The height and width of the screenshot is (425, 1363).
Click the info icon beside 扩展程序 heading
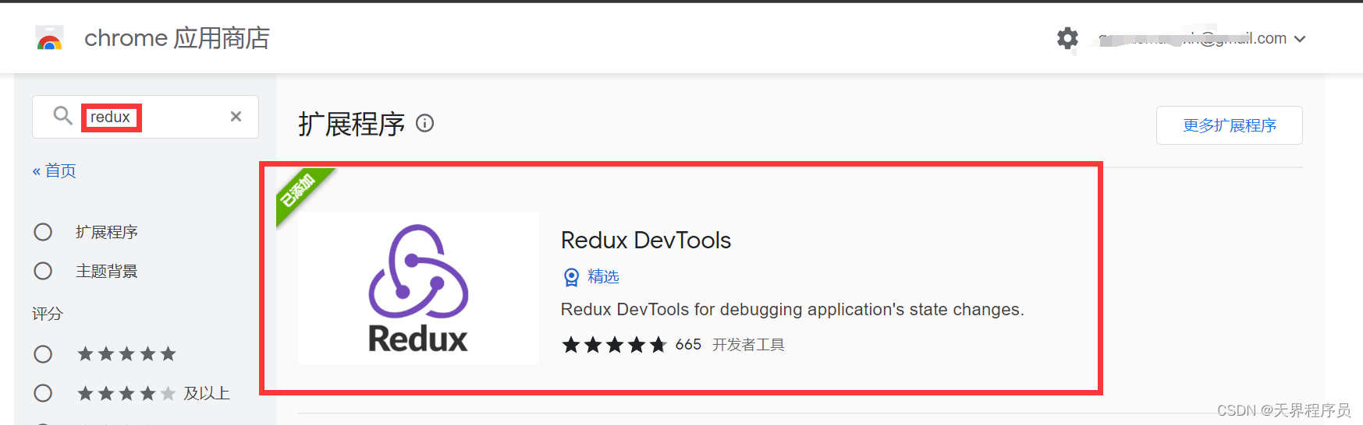click(424, 123)
